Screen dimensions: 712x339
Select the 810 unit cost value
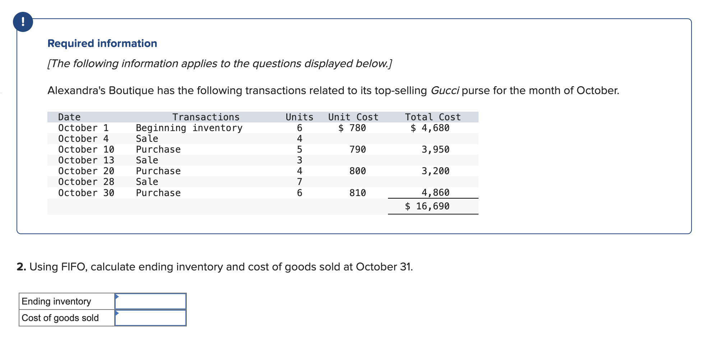tap(357, 193)
